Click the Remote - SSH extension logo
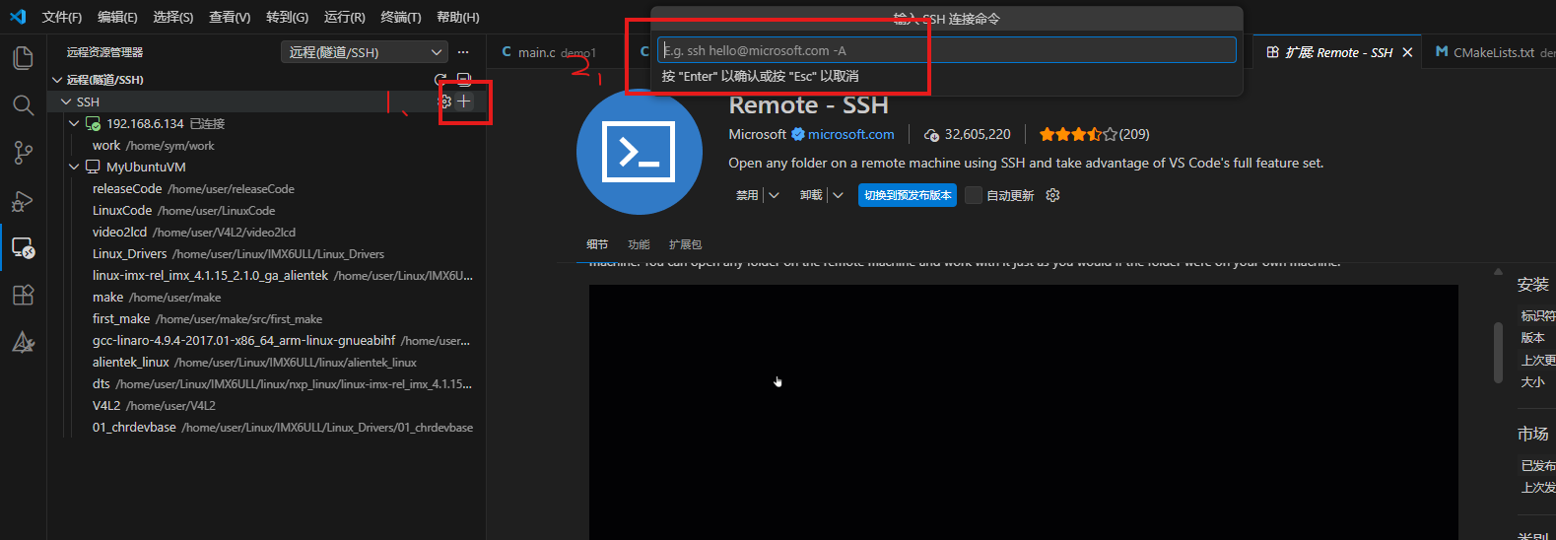 pos(640,152)
